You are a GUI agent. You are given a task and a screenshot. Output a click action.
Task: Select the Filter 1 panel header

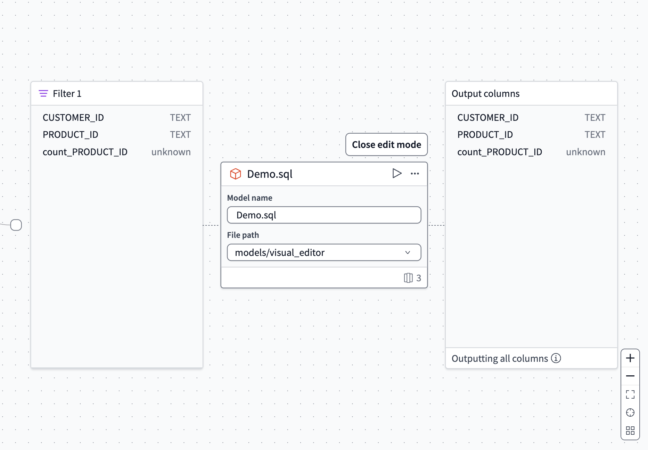[x=117, y=93]
